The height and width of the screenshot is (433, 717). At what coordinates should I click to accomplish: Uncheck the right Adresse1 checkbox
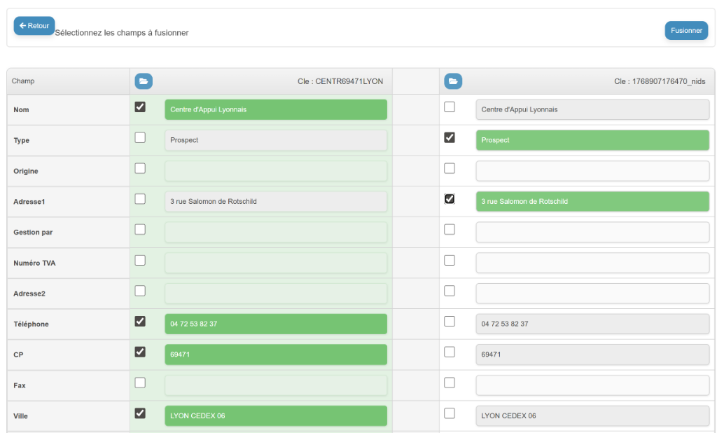pos(450,199)
